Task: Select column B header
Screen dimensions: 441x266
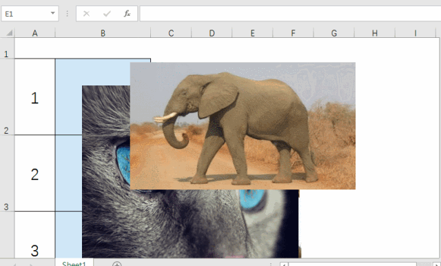Action: tap(103, 33)
